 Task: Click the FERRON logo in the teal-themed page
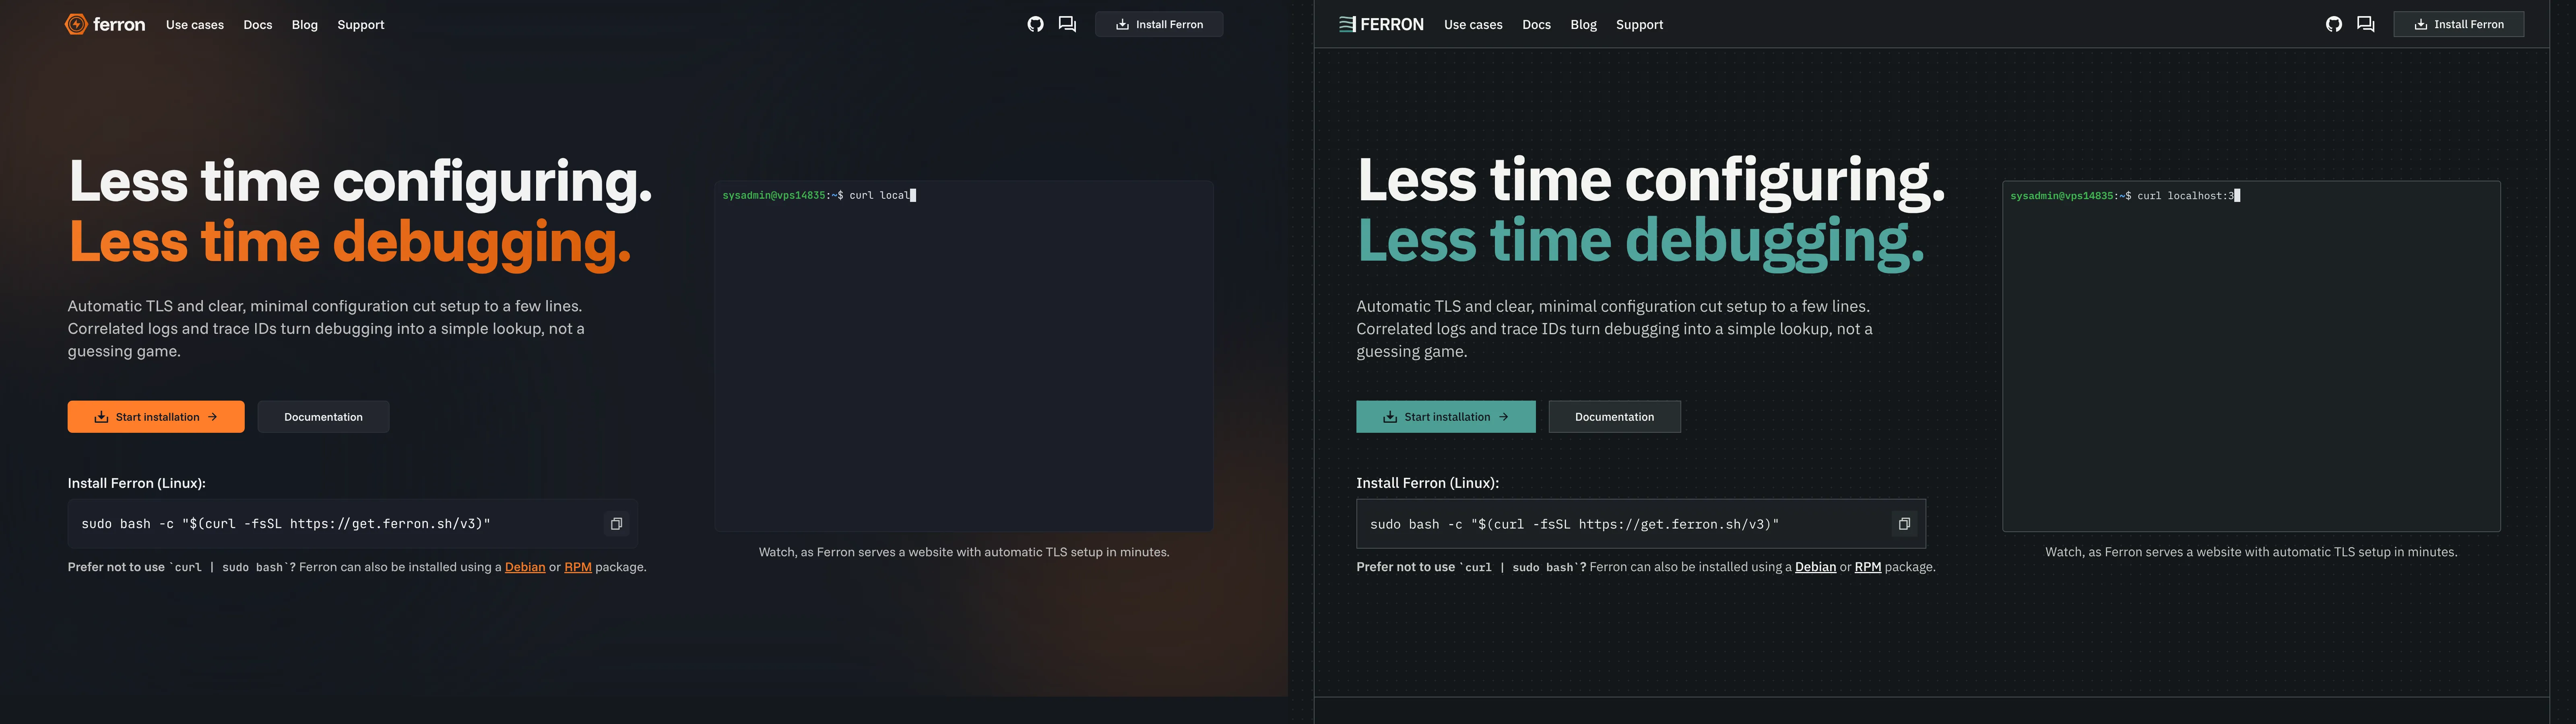click(x=1381, y=24)
